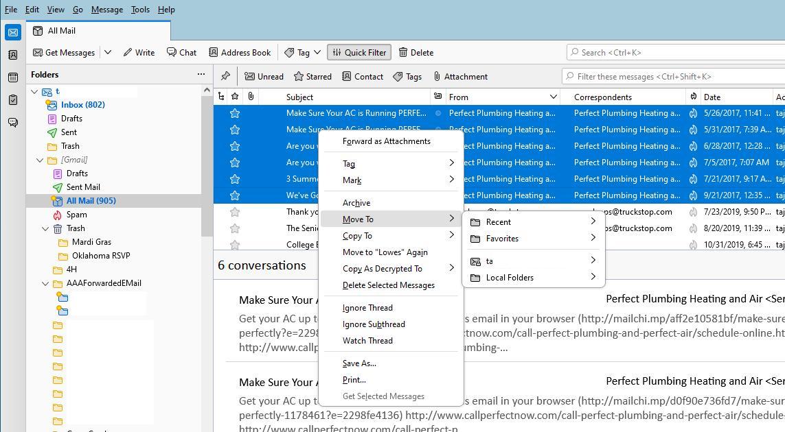Open the Get Messages dropdown arrow
The height and width of the screenshot is (432, 785).
pyautogui.click(x=109, y=52)
